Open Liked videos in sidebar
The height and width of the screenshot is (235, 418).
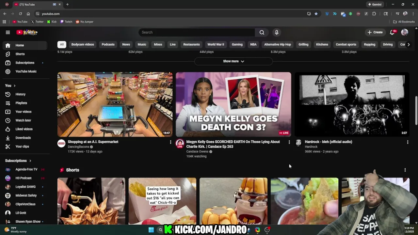point(24,129)
